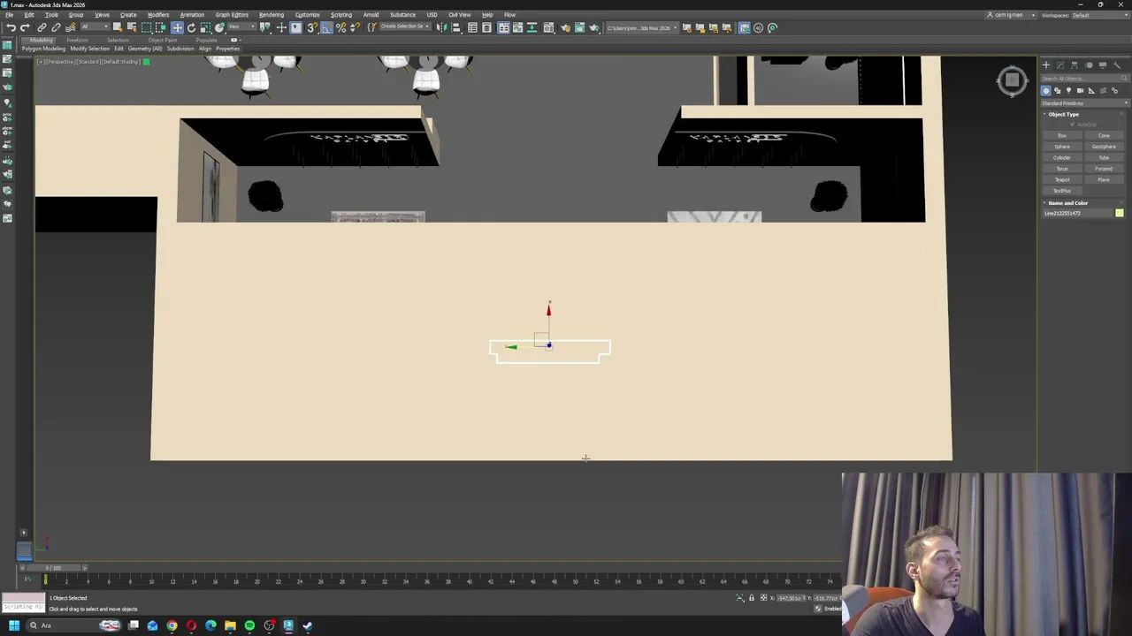Activate the Rectangular Selection Region tool
Image resolution: width=1132 pixels, height=636 pixels.
(x=146, y=27)
